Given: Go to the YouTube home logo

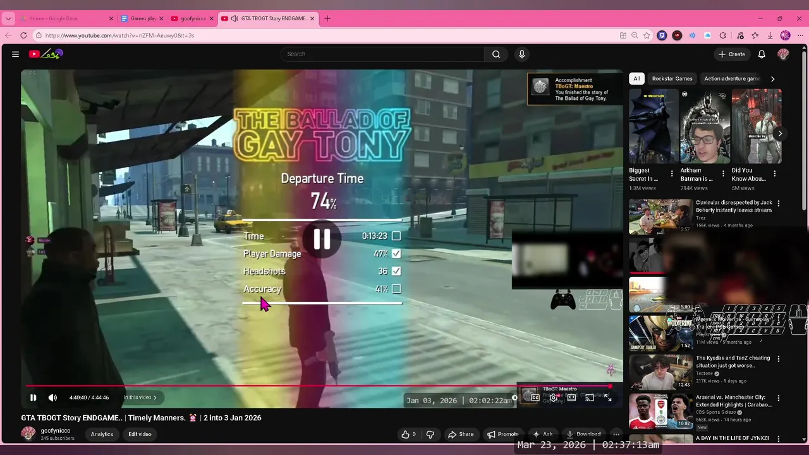Looking at the screenshot, I should [46, 54].
